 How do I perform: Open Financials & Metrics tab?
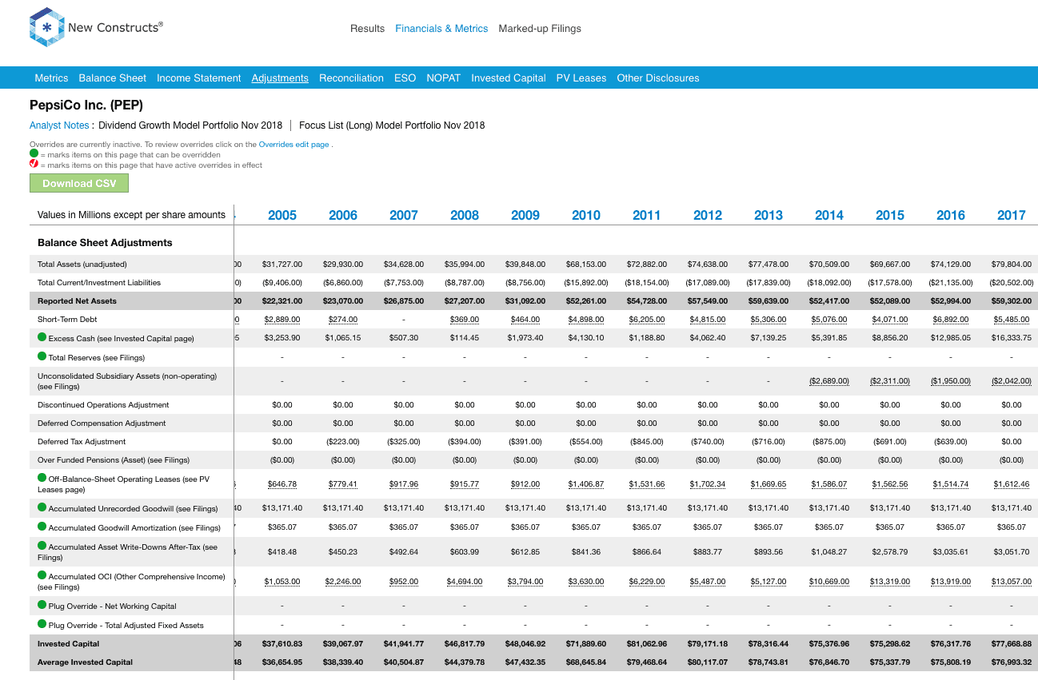pos(441,29)
